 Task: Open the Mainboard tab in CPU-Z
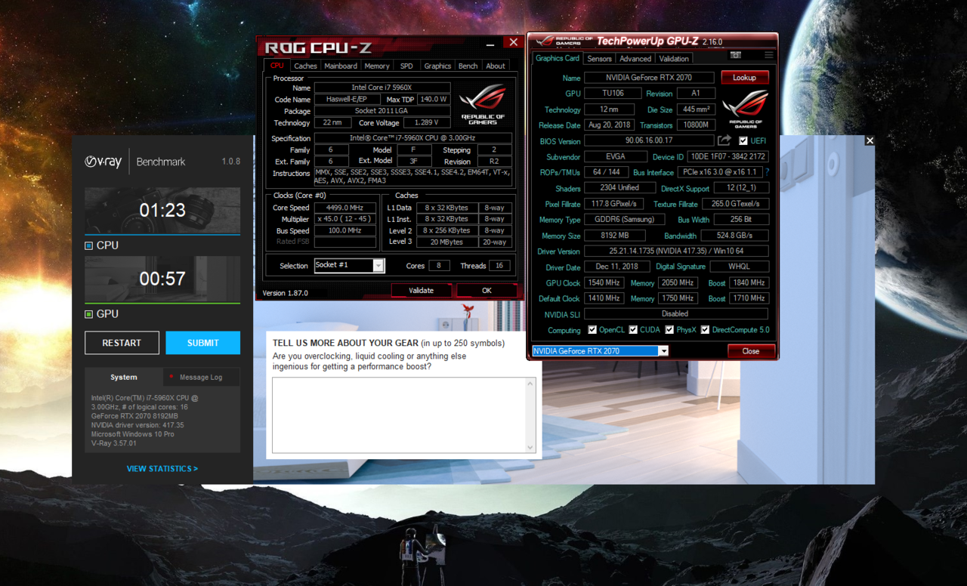click(x=341, y=66)
